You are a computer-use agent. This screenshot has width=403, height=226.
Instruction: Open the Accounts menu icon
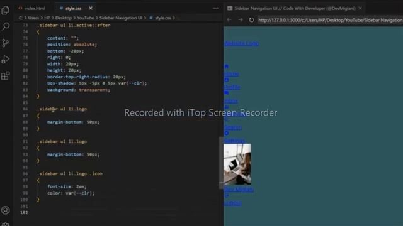coord(6,210)
